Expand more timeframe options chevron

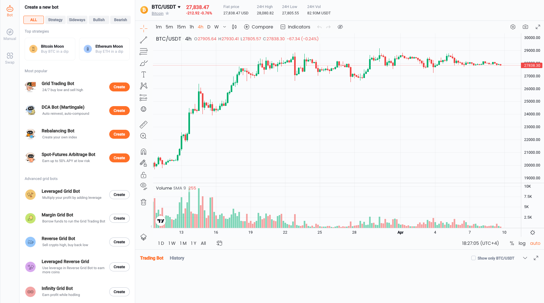click(225, 27)
